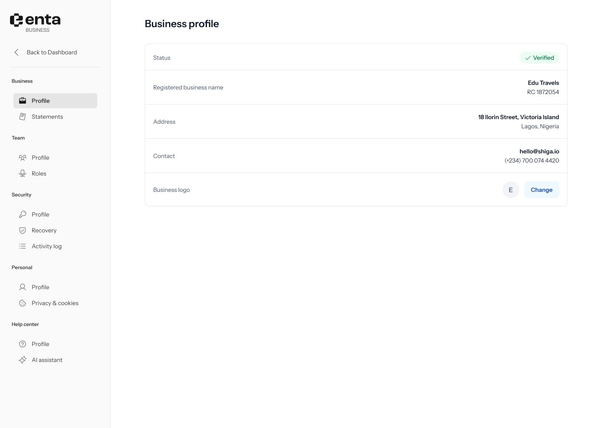Click the Recovery shield icon
Viewport: 601px width, 428px height.
point(23,230)
